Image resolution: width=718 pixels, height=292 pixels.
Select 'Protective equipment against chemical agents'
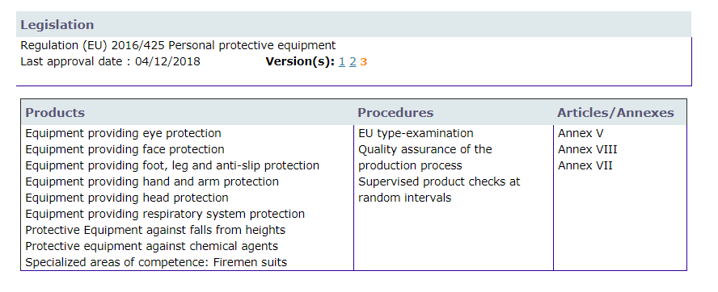151,246
